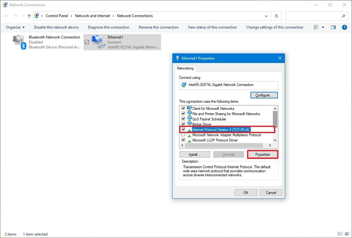Click the up-one-level arrow in navigation bar
This screenshot has height=238, width=352.
tap(29, 16)
